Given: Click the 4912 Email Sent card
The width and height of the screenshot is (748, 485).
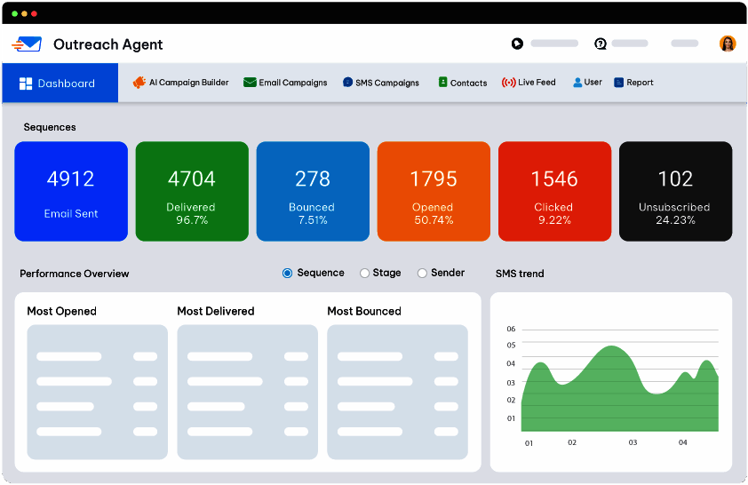Looking at the screenshot, I should pos(71,191).
